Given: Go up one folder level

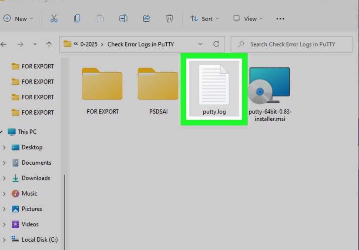Looking at the screenshot, I should [49, 44].
